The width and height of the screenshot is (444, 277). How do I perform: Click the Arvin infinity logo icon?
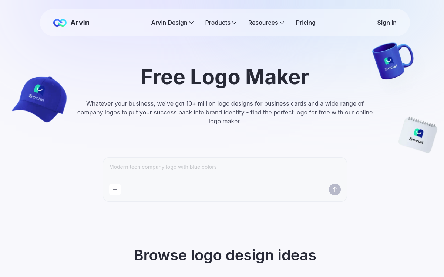(x=60, y=23)
